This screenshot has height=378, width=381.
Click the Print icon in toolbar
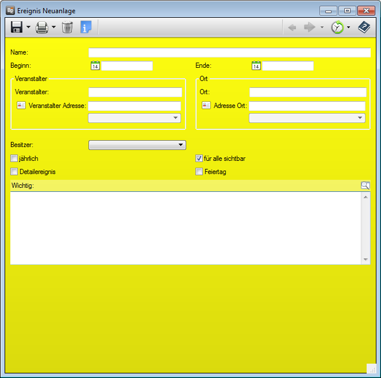[42, 27]
